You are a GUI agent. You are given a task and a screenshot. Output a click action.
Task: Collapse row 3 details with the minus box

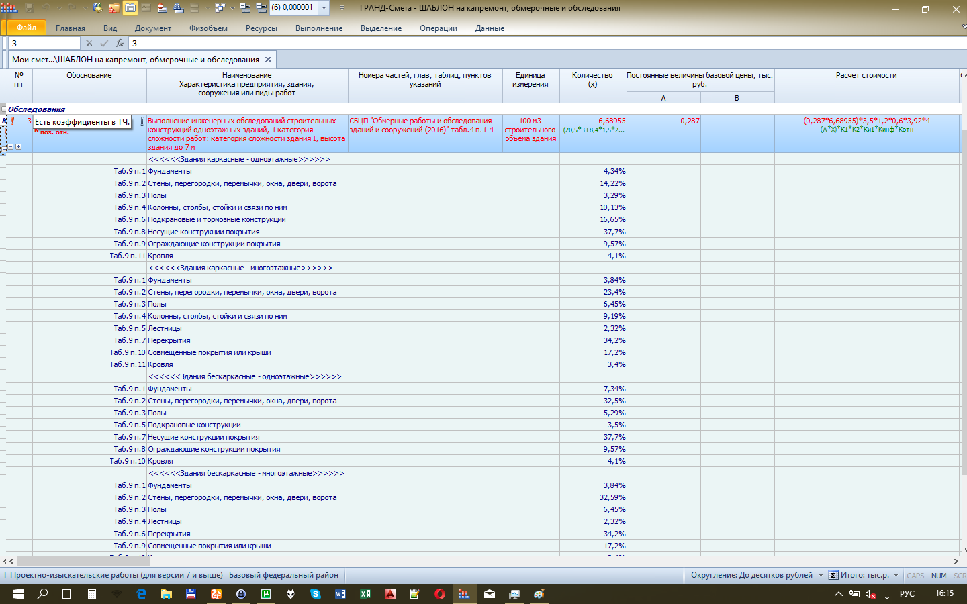[10, 146]
